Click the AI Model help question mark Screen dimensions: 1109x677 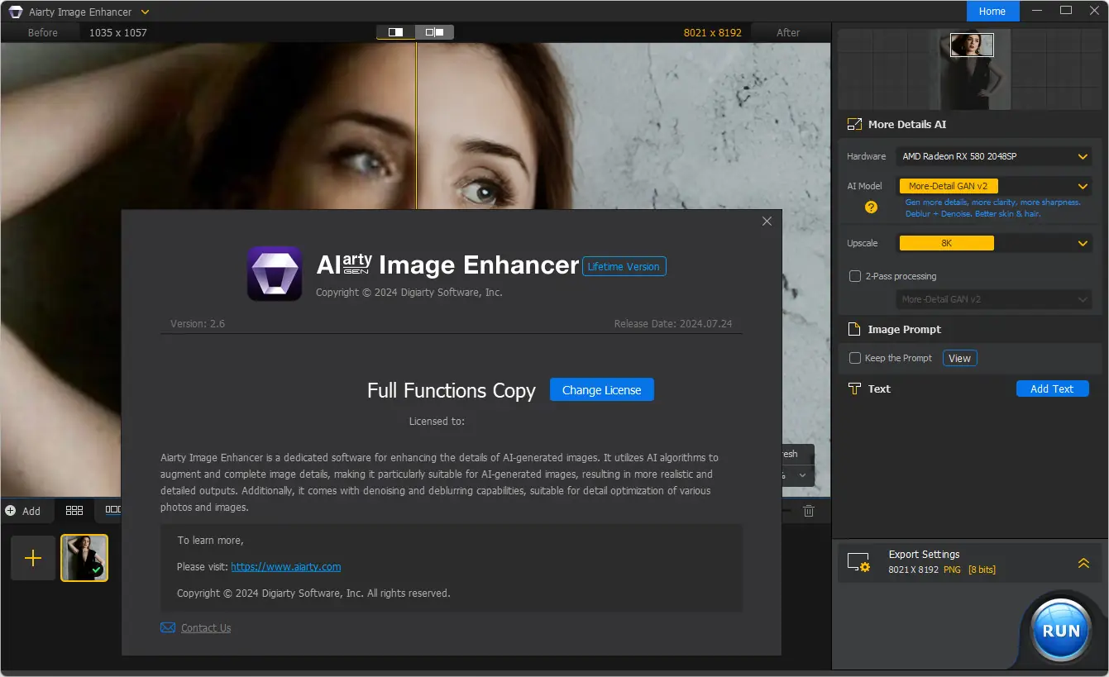[871, 207]
